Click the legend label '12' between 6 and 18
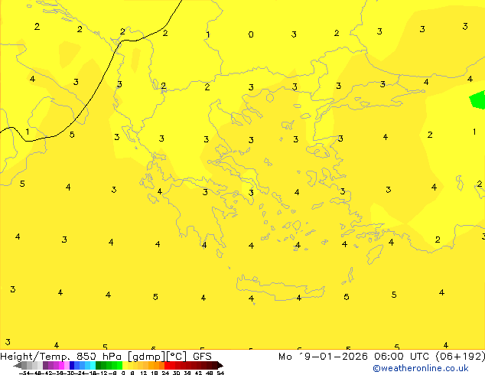The height and width of the screenshot is (375, 485). (x=144, y=373)
